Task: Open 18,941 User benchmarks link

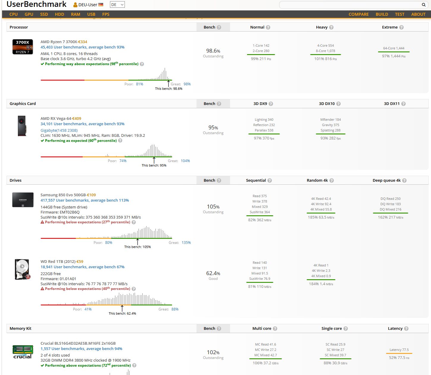Action: pyautogui.click(x=82, y=267)
